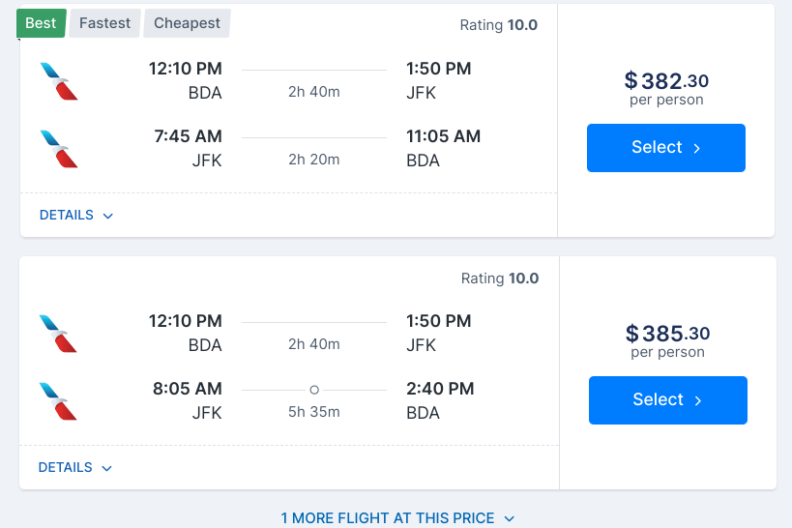
Task: Switch to the Fastest sorting tab
Action: 104,23
